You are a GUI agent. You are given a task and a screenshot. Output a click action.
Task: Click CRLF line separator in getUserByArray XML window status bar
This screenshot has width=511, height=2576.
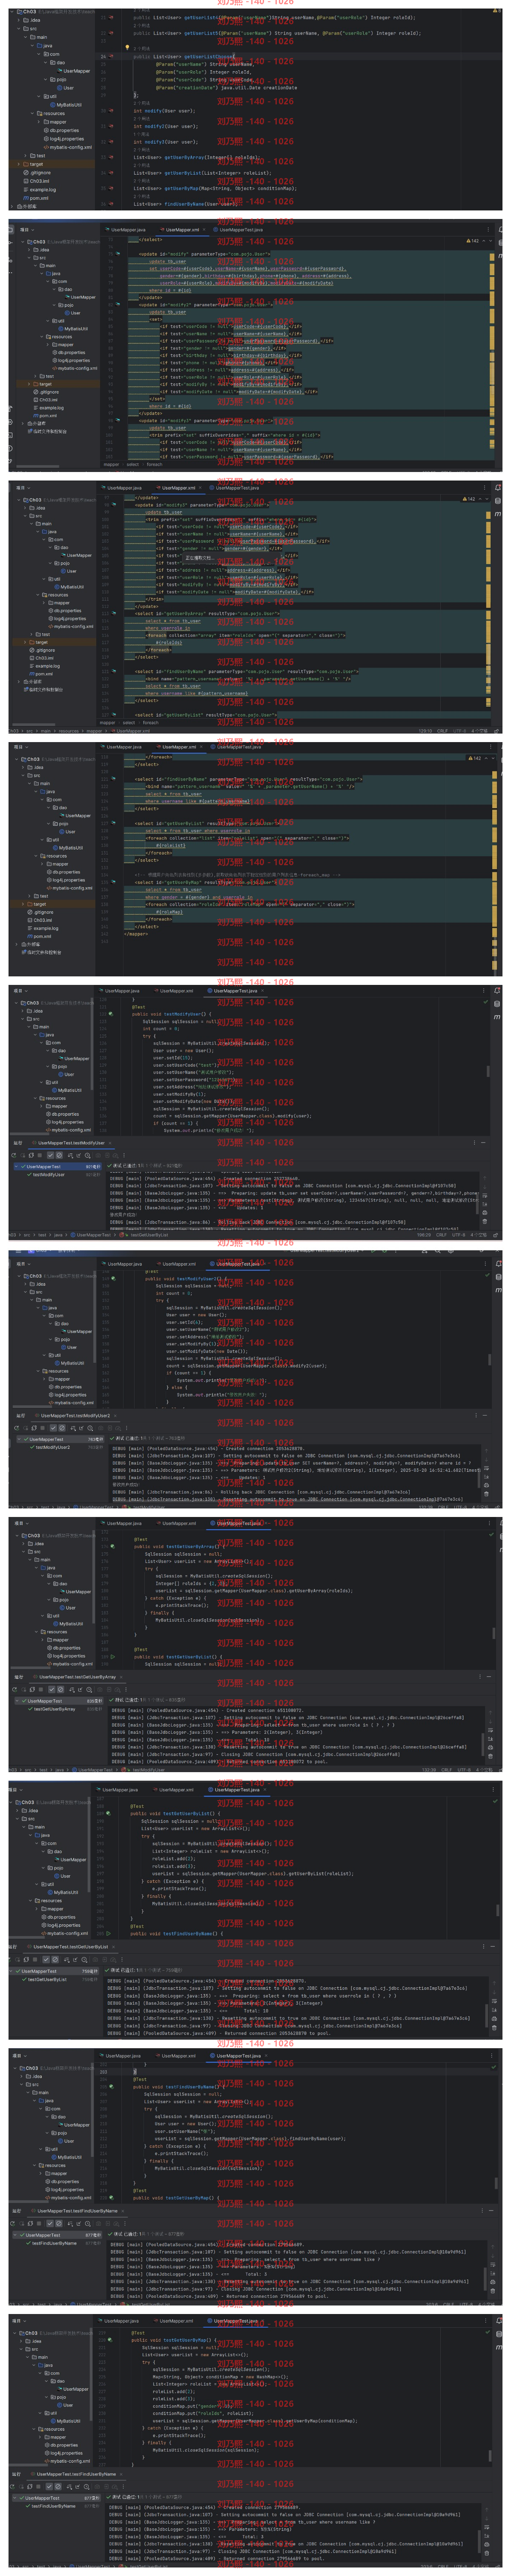[441, 731]
